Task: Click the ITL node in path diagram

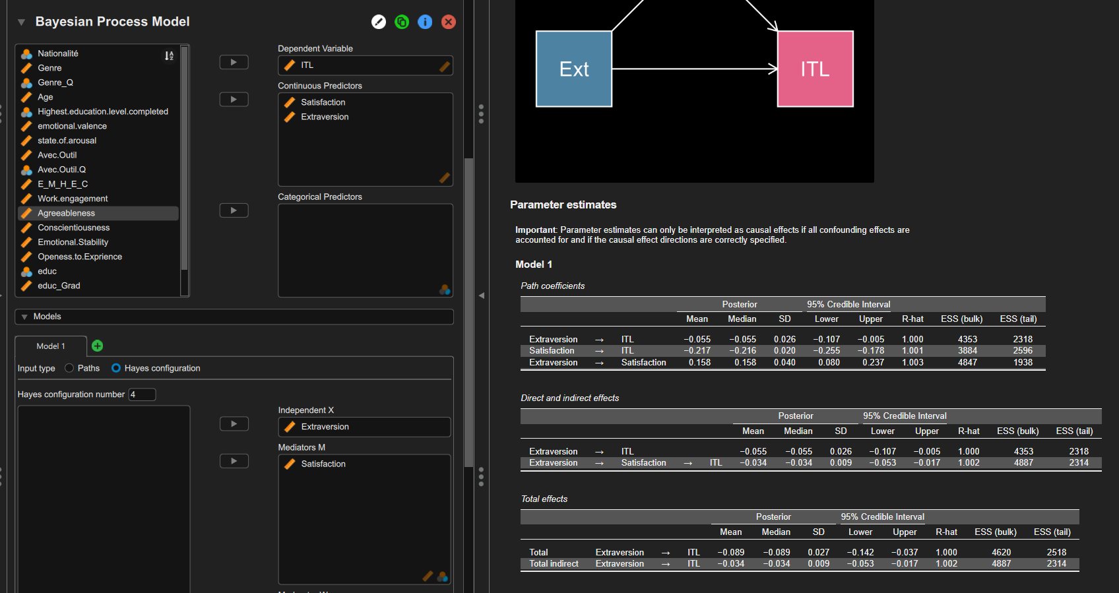Action: tap(815, 69)
